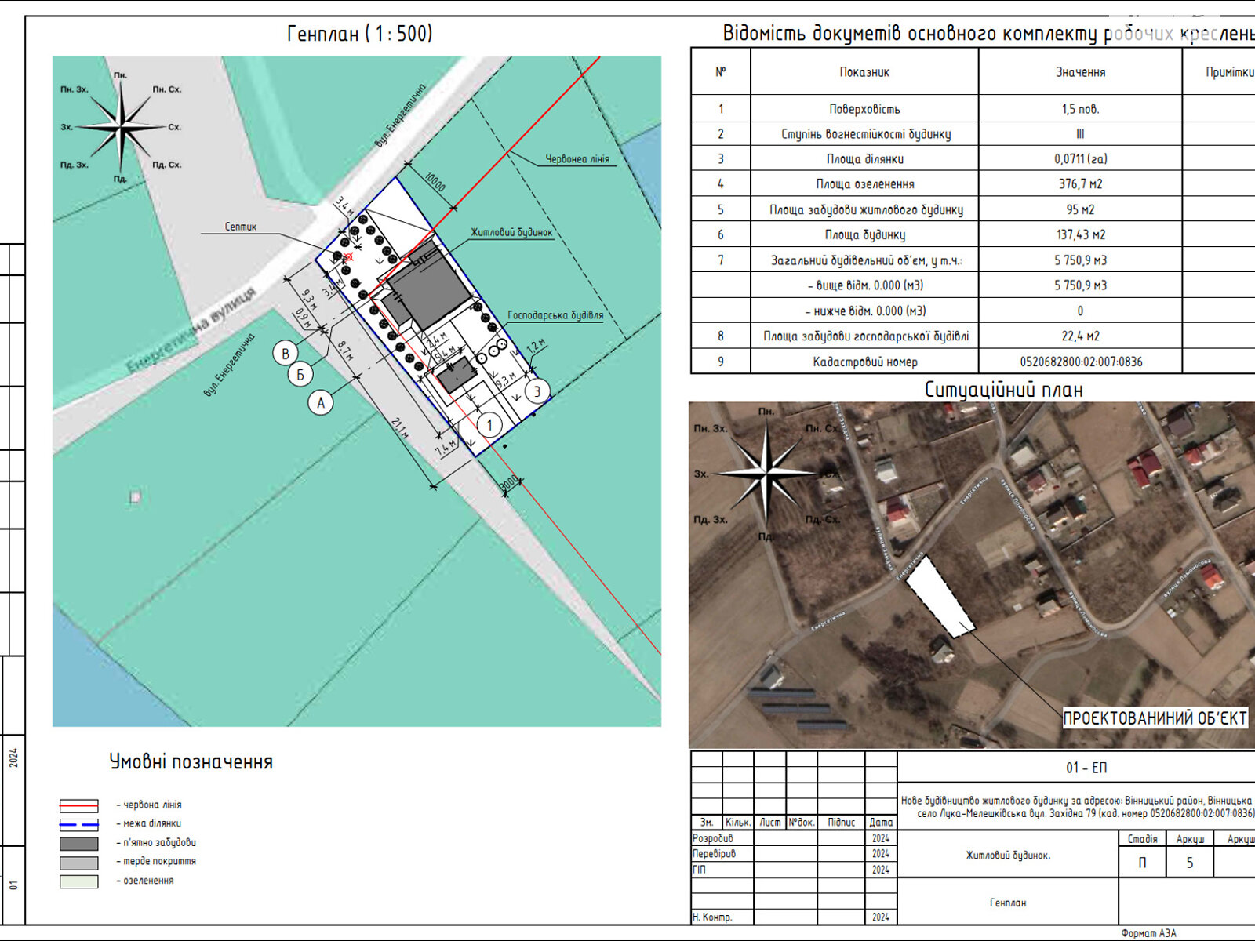Select the axis marker circle labeled А
The image size is (1255, 941).
tap(320, 402)
